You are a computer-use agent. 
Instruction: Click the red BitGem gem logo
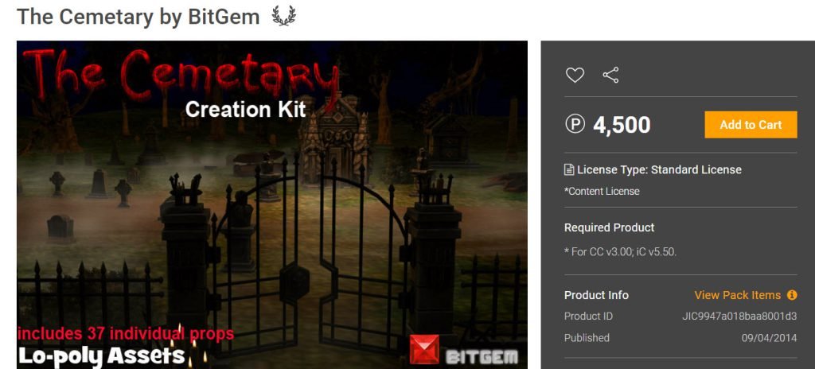point(424,349)
